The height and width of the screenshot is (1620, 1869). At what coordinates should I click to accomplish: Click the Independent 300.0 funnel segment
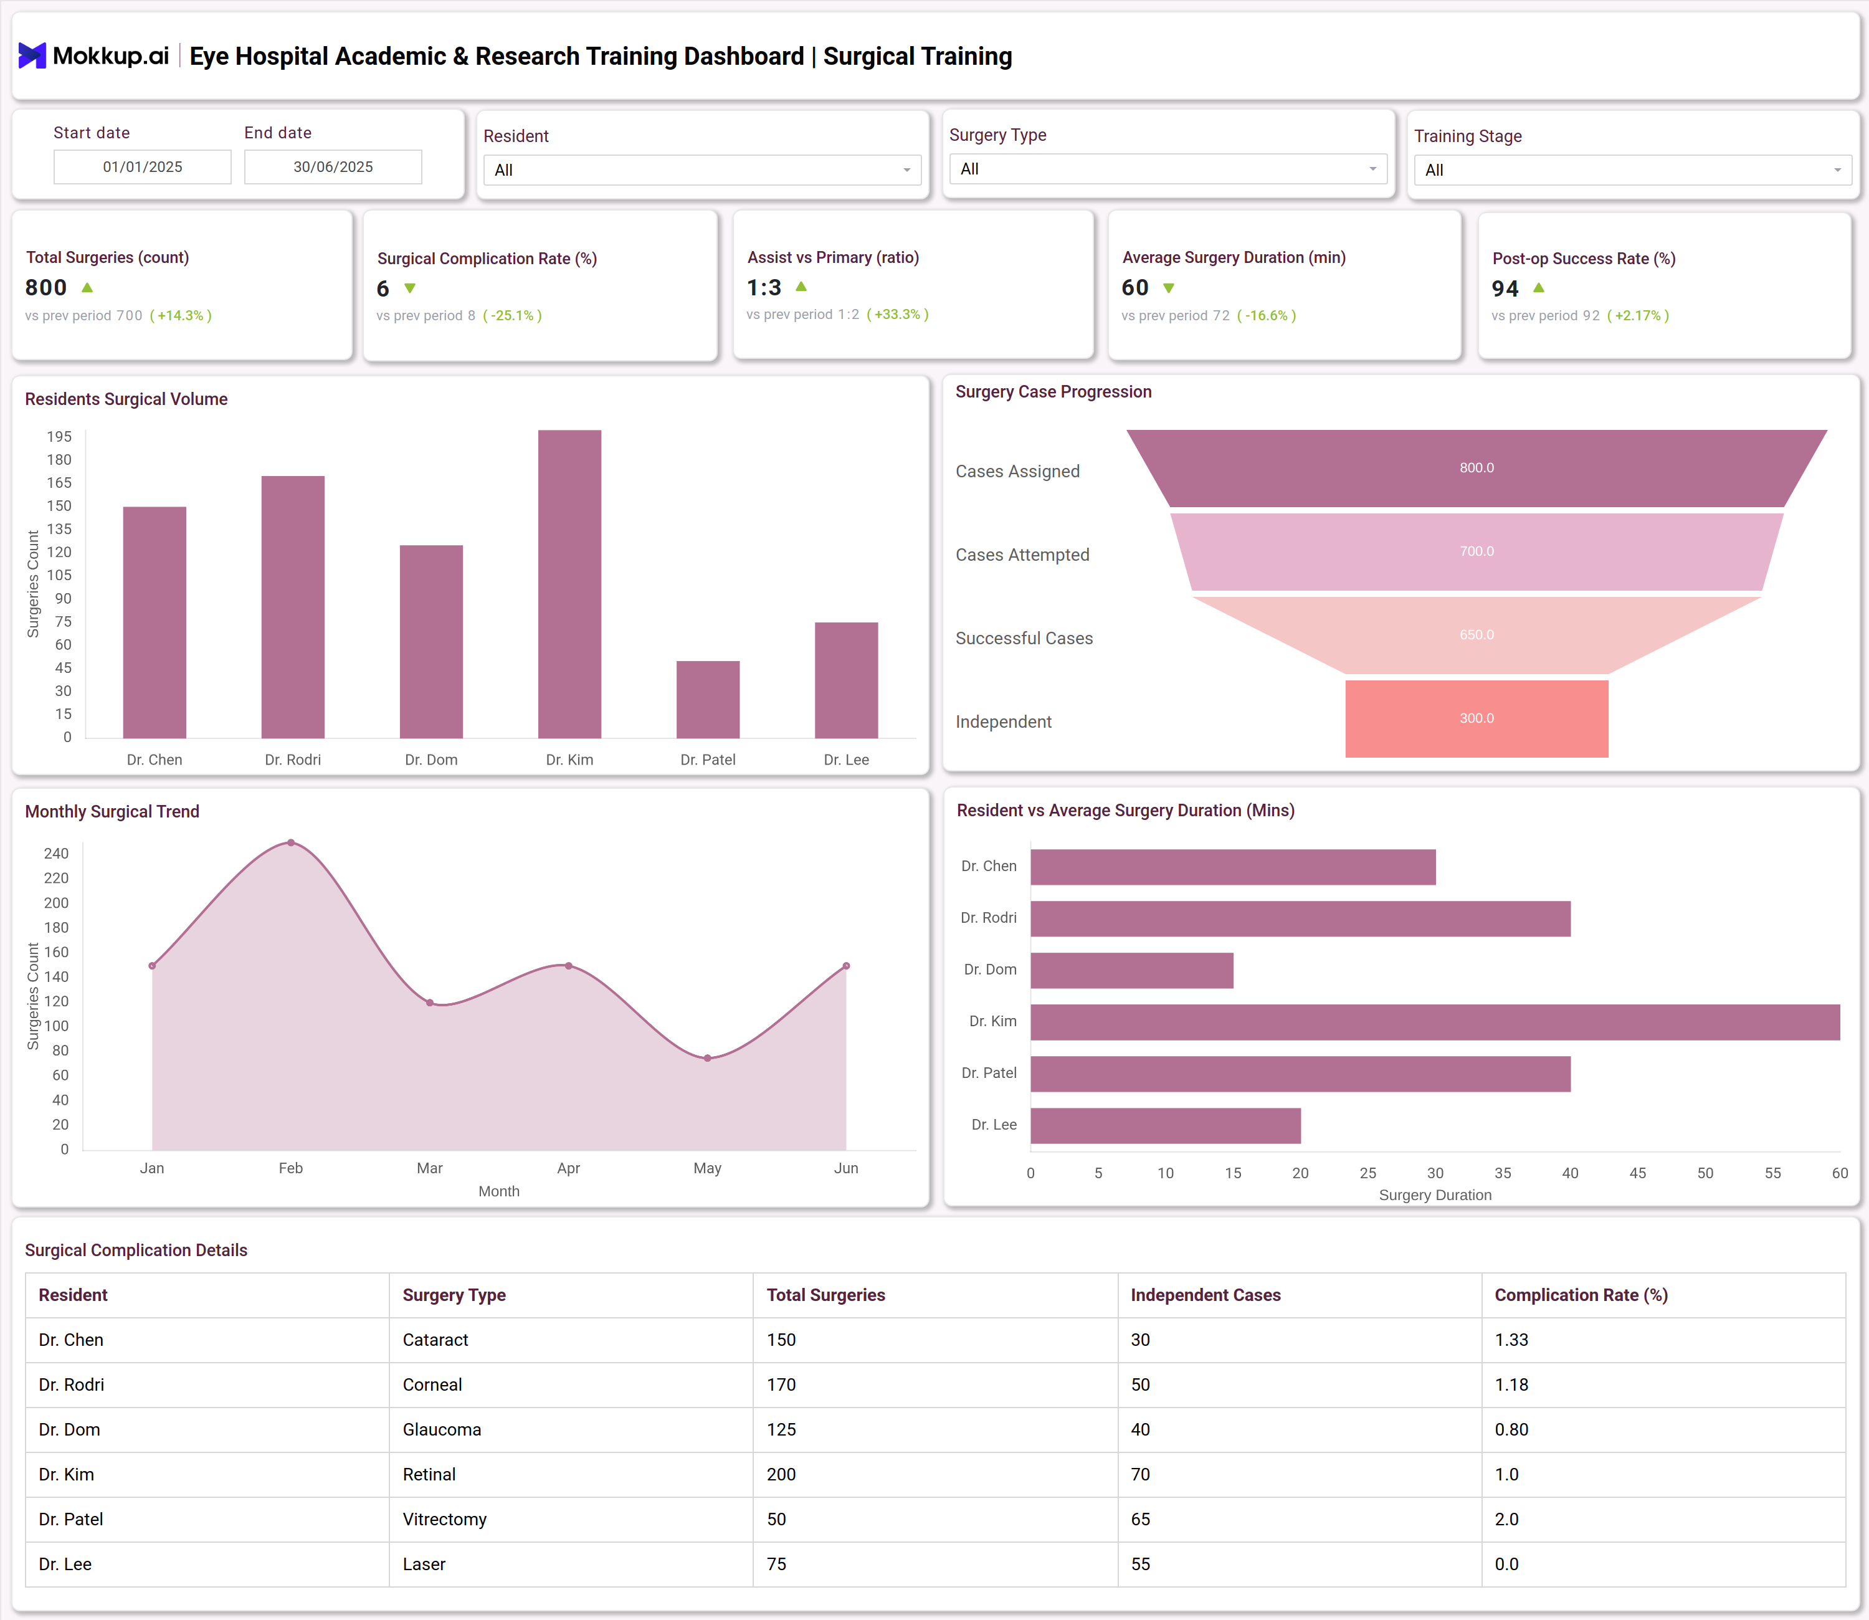(x=1477, y=718)
